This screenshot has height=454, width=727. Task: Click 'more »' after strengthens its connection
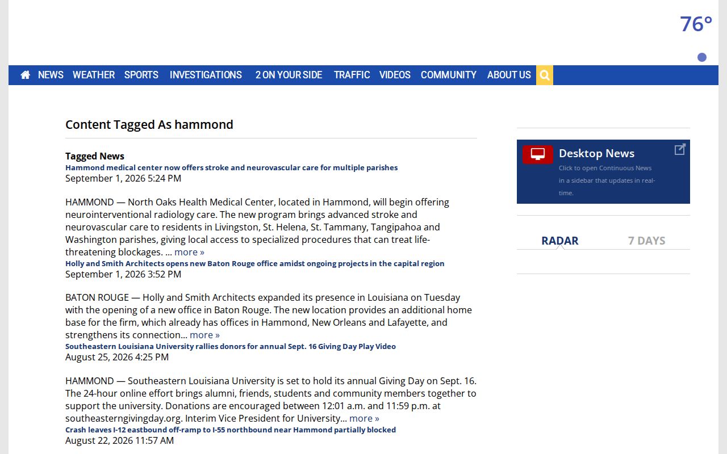pos(204,335)
